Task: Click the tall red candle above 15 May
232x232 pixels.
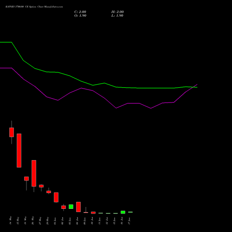Action: 19,150
